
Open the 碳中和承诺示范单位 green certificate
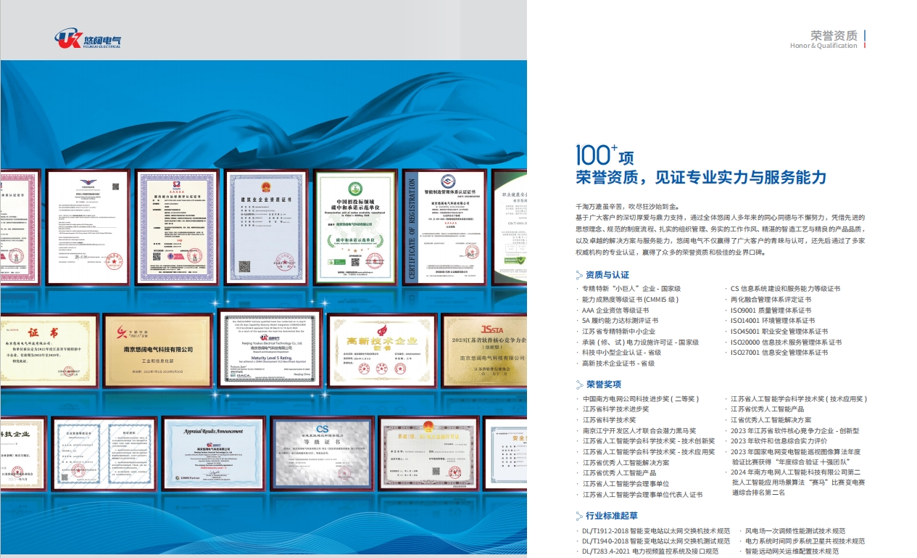click(355, 226)
